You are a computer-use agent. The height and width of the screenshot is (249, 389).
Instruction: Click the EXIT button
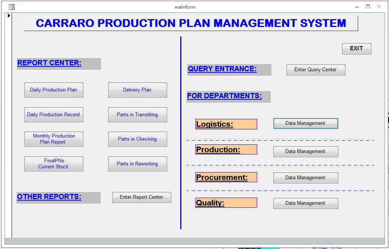(x=356, y=48)
